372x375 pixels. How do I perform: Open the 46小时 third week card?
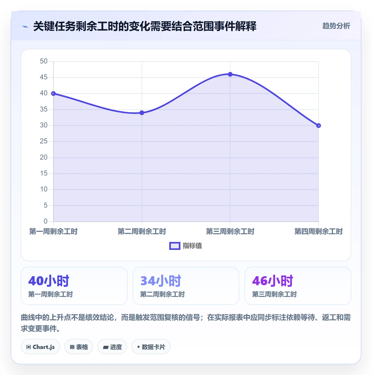click(x=298, y=286)
